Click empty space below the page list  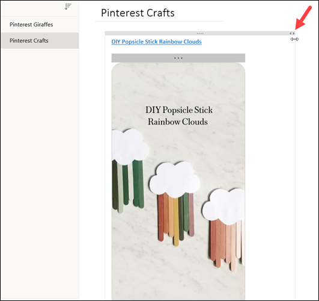40,173
